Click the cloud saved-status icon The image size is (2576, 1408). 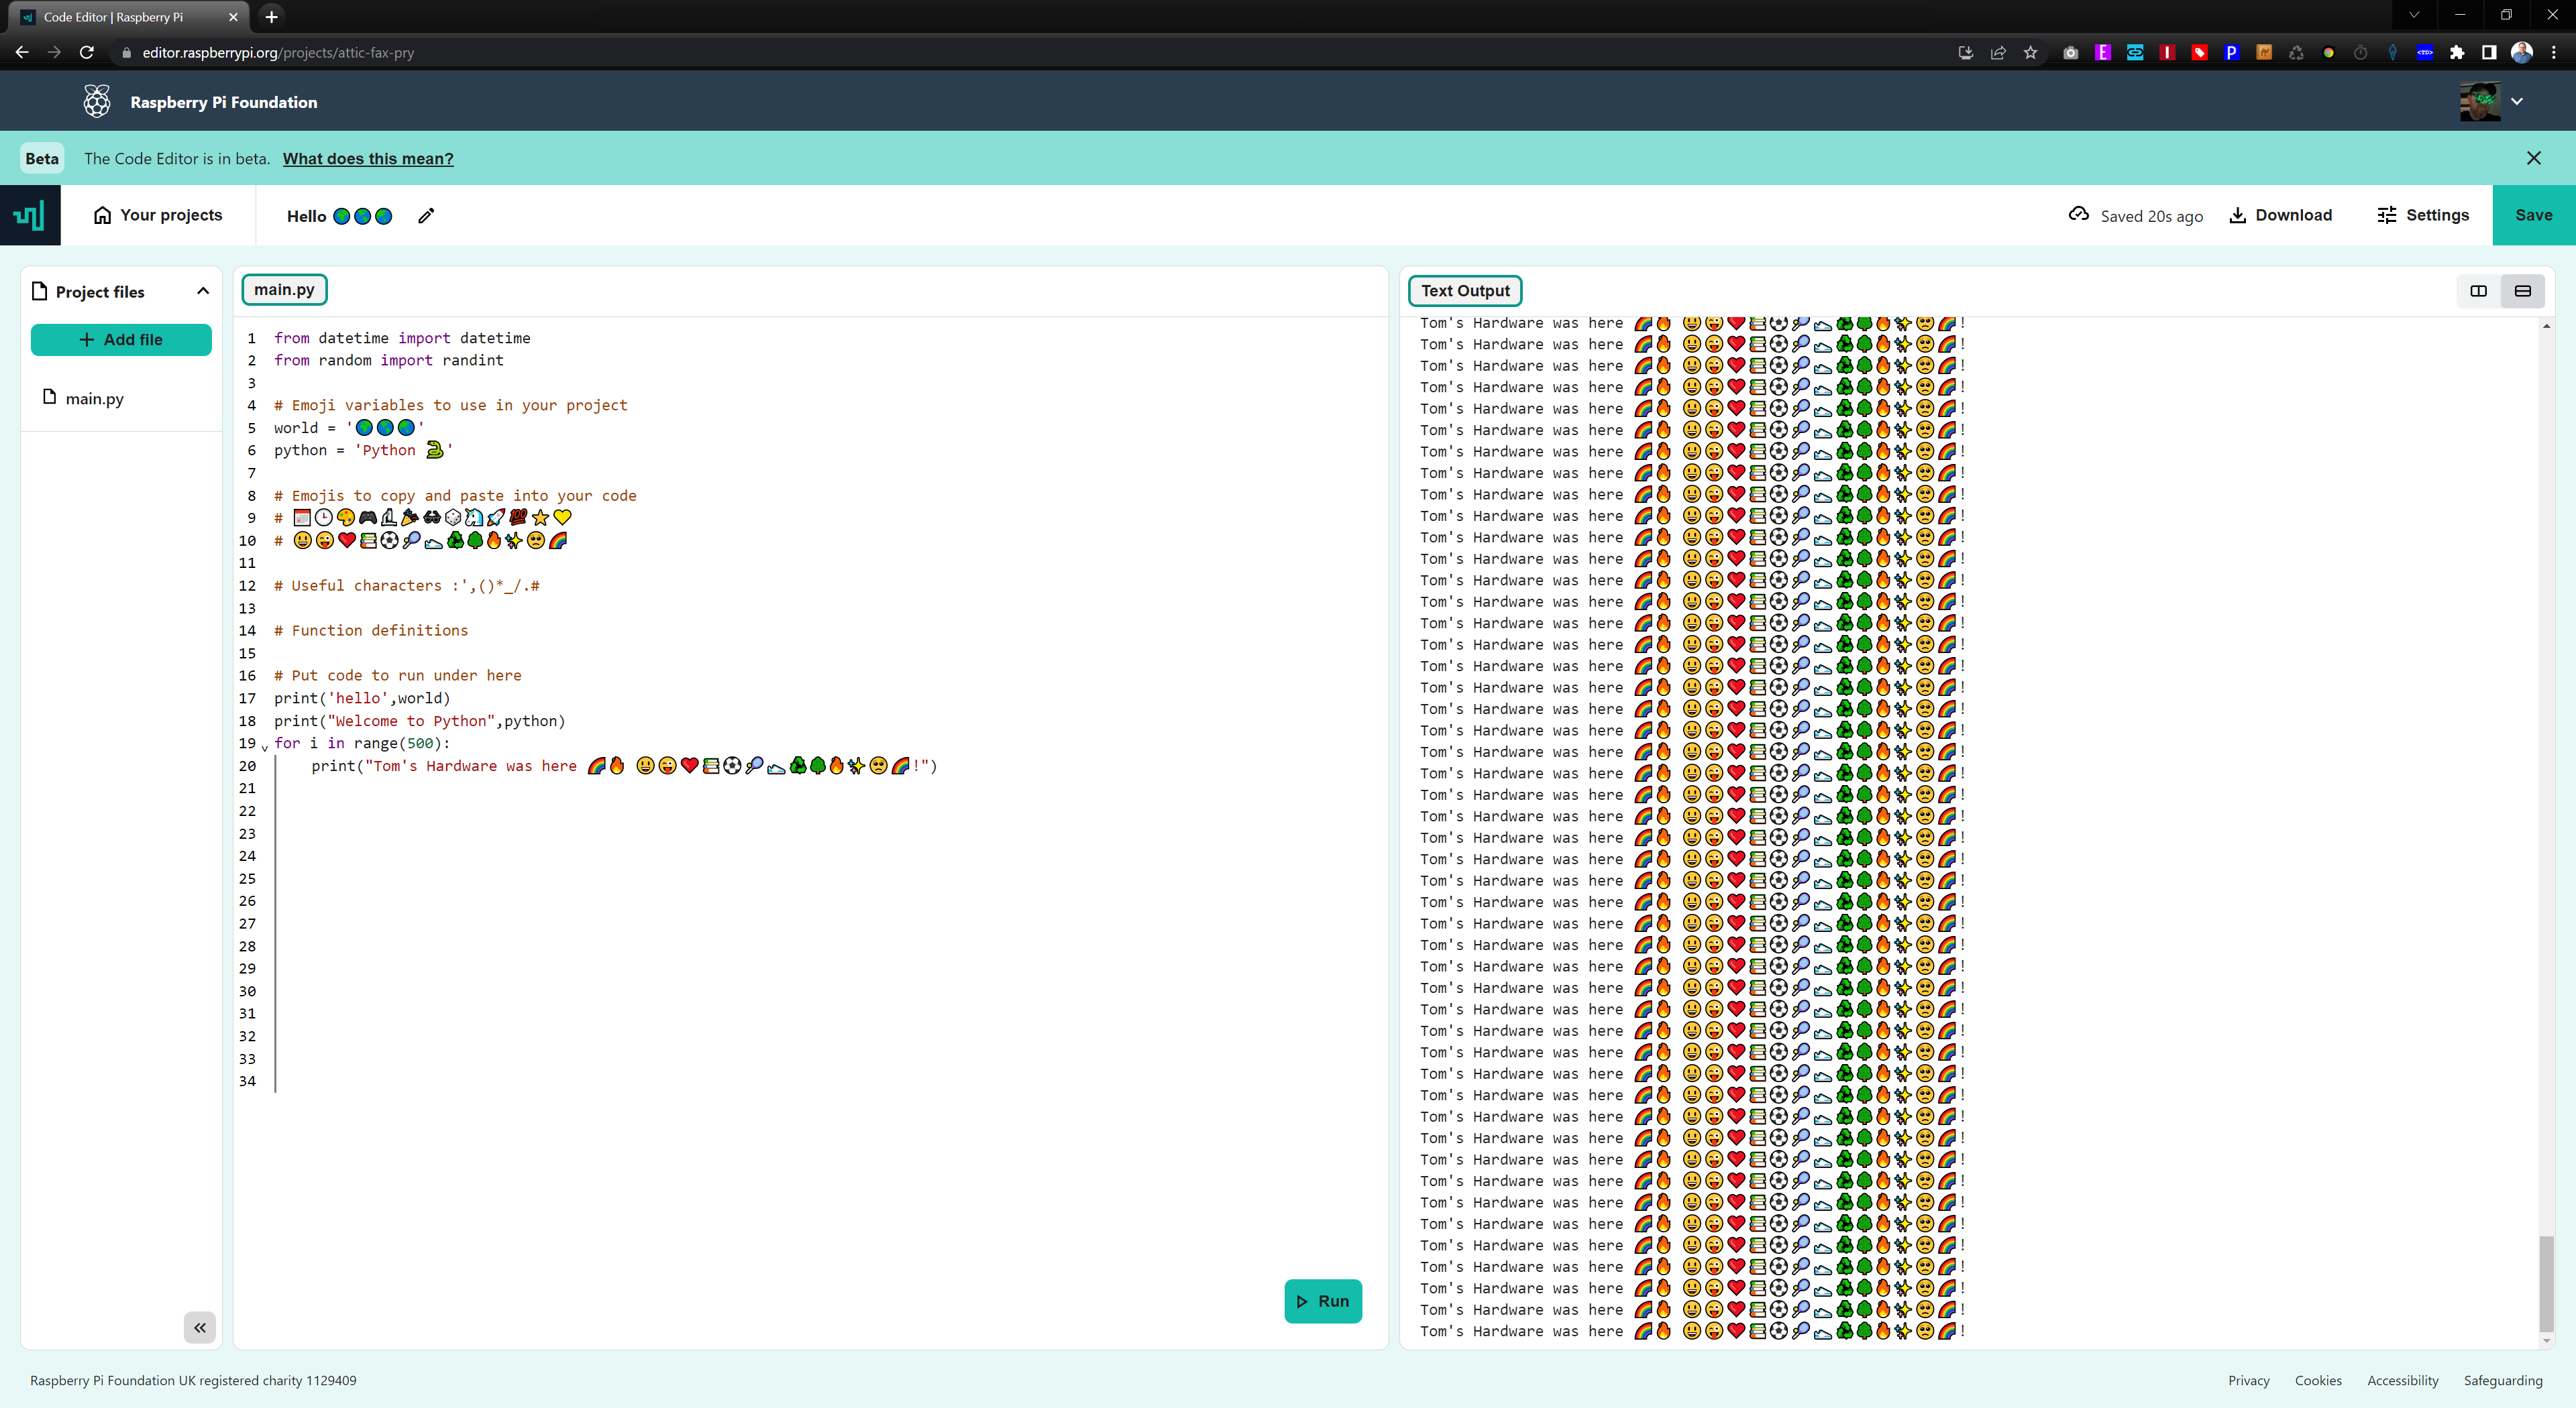(2078, 214)
